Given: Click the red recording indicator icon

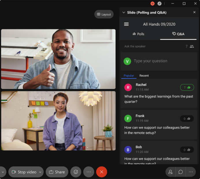Looking at the screenshot, I should point(153,3).
